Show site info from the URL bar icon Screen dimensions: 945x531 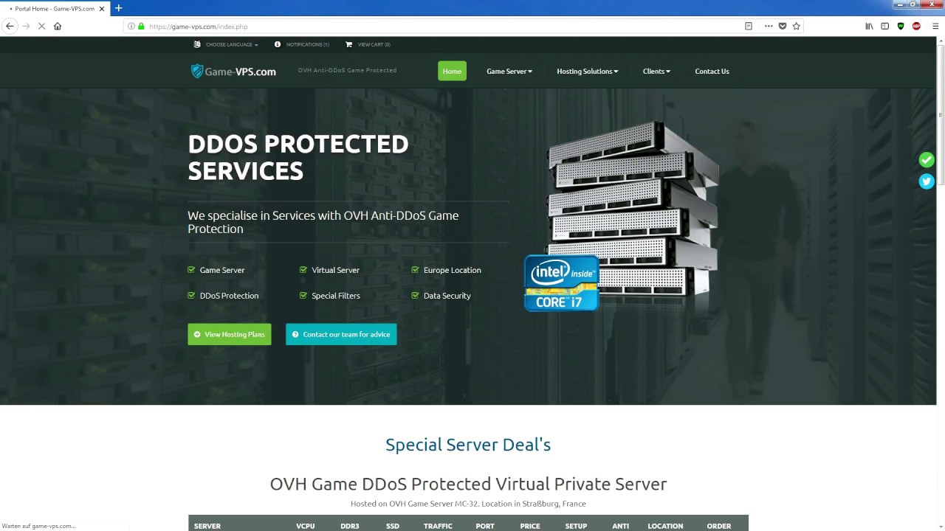click(x=131, y=26)
